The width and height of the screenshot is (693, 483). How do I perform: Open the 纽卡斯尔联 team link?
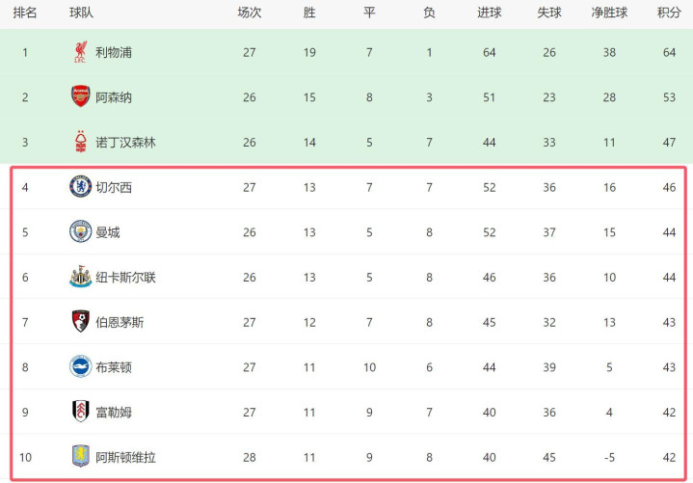coord(125,278)
